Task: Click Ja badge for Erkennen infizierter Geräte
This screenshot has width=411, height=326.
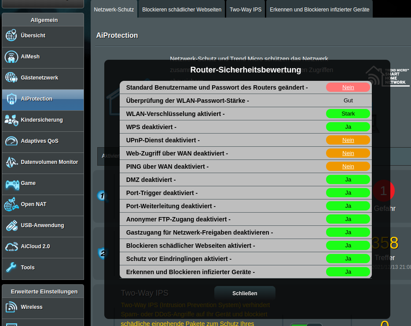Action: (x=348, y=272)
